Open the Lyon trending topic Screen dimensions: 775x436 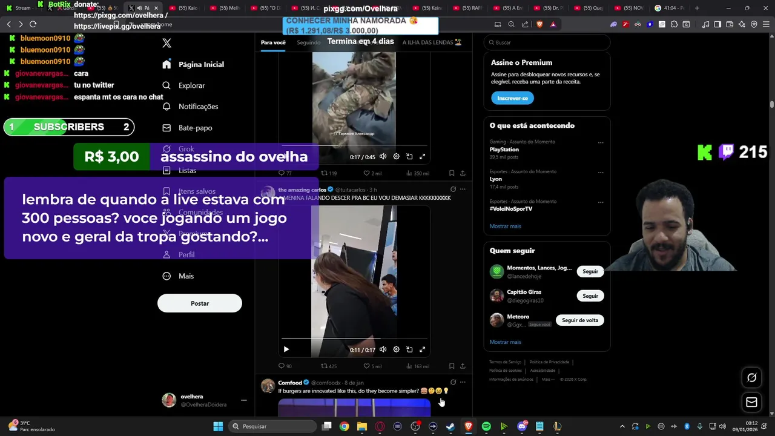(x=496, y=179)
